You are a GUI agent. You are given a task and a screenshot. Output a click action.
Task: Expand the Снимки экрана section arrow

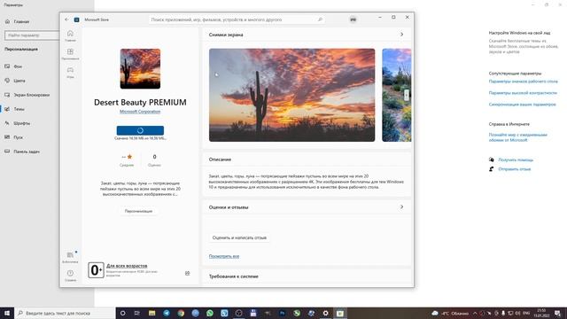coord(401,35)
